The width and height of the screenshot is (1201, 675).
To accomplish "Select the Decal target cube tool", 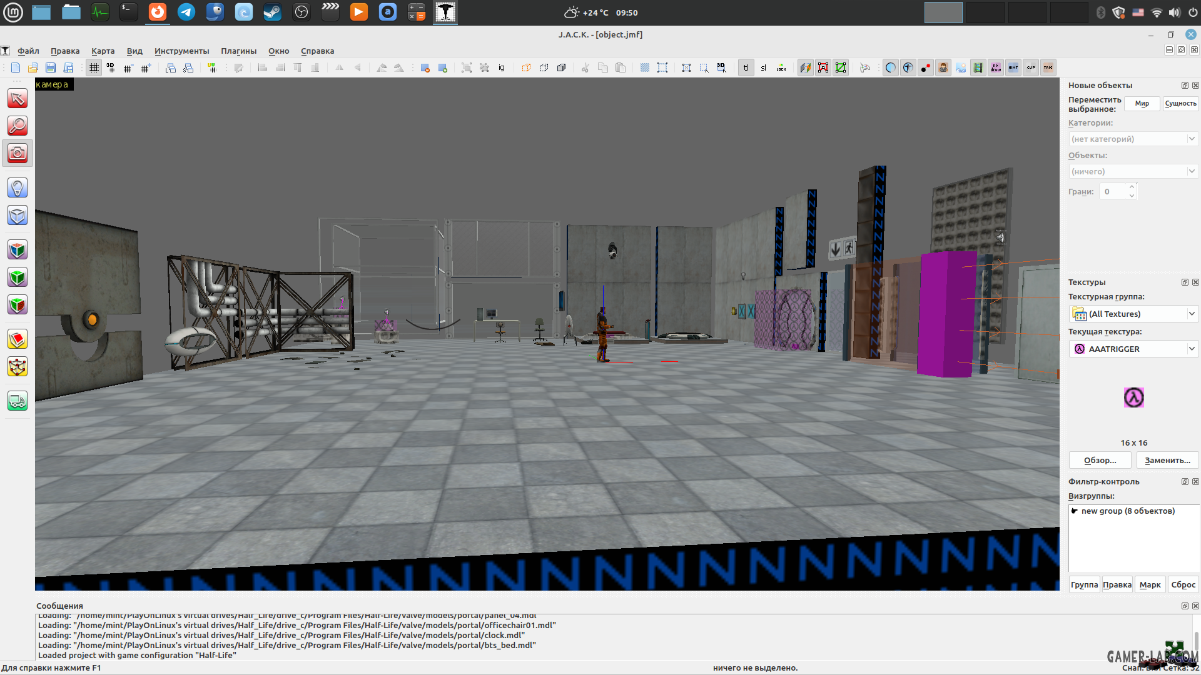I will (18, 305).
